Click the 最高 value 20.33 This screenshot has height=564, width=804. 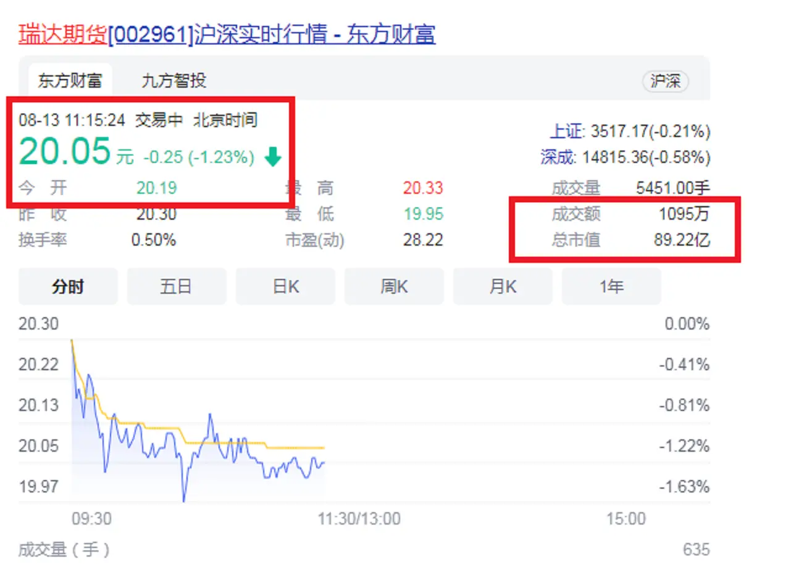point(423,188)
